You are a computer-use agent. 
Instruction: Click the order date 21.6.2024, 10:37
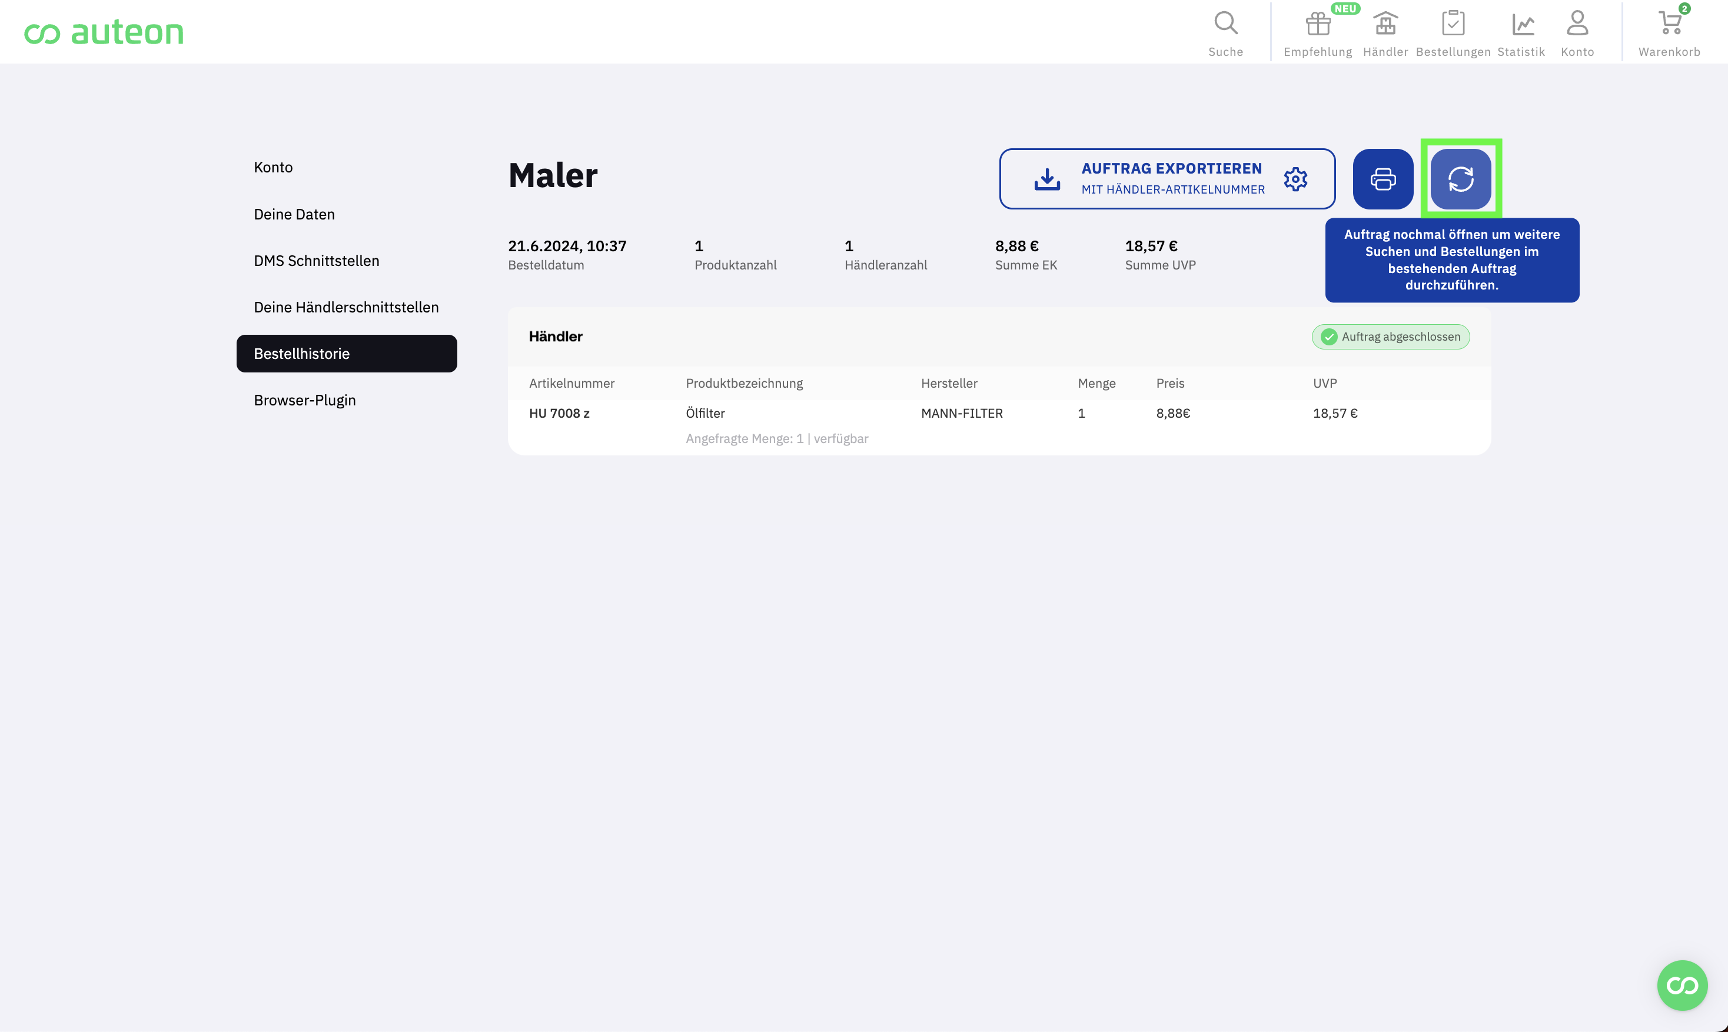pyautogui.click(x=567, y=246)
